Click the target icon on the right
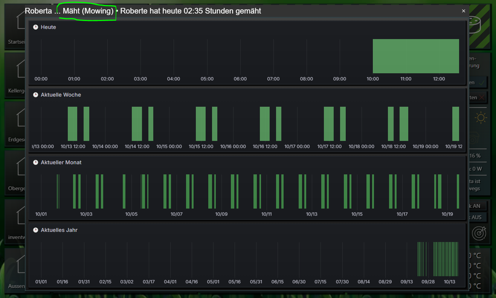This screenshot has width=496, height=298. (479, 233)
